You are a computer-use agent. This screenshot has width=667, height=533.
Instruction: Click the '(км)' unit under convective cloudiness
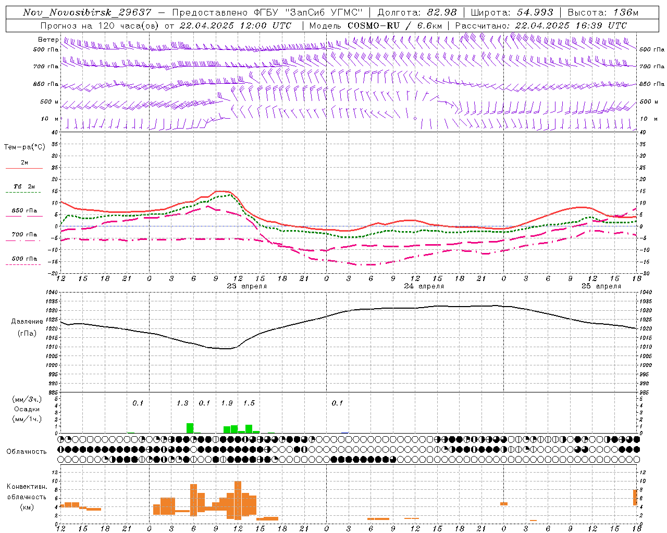pyautogui.click(x=27, y=507)
